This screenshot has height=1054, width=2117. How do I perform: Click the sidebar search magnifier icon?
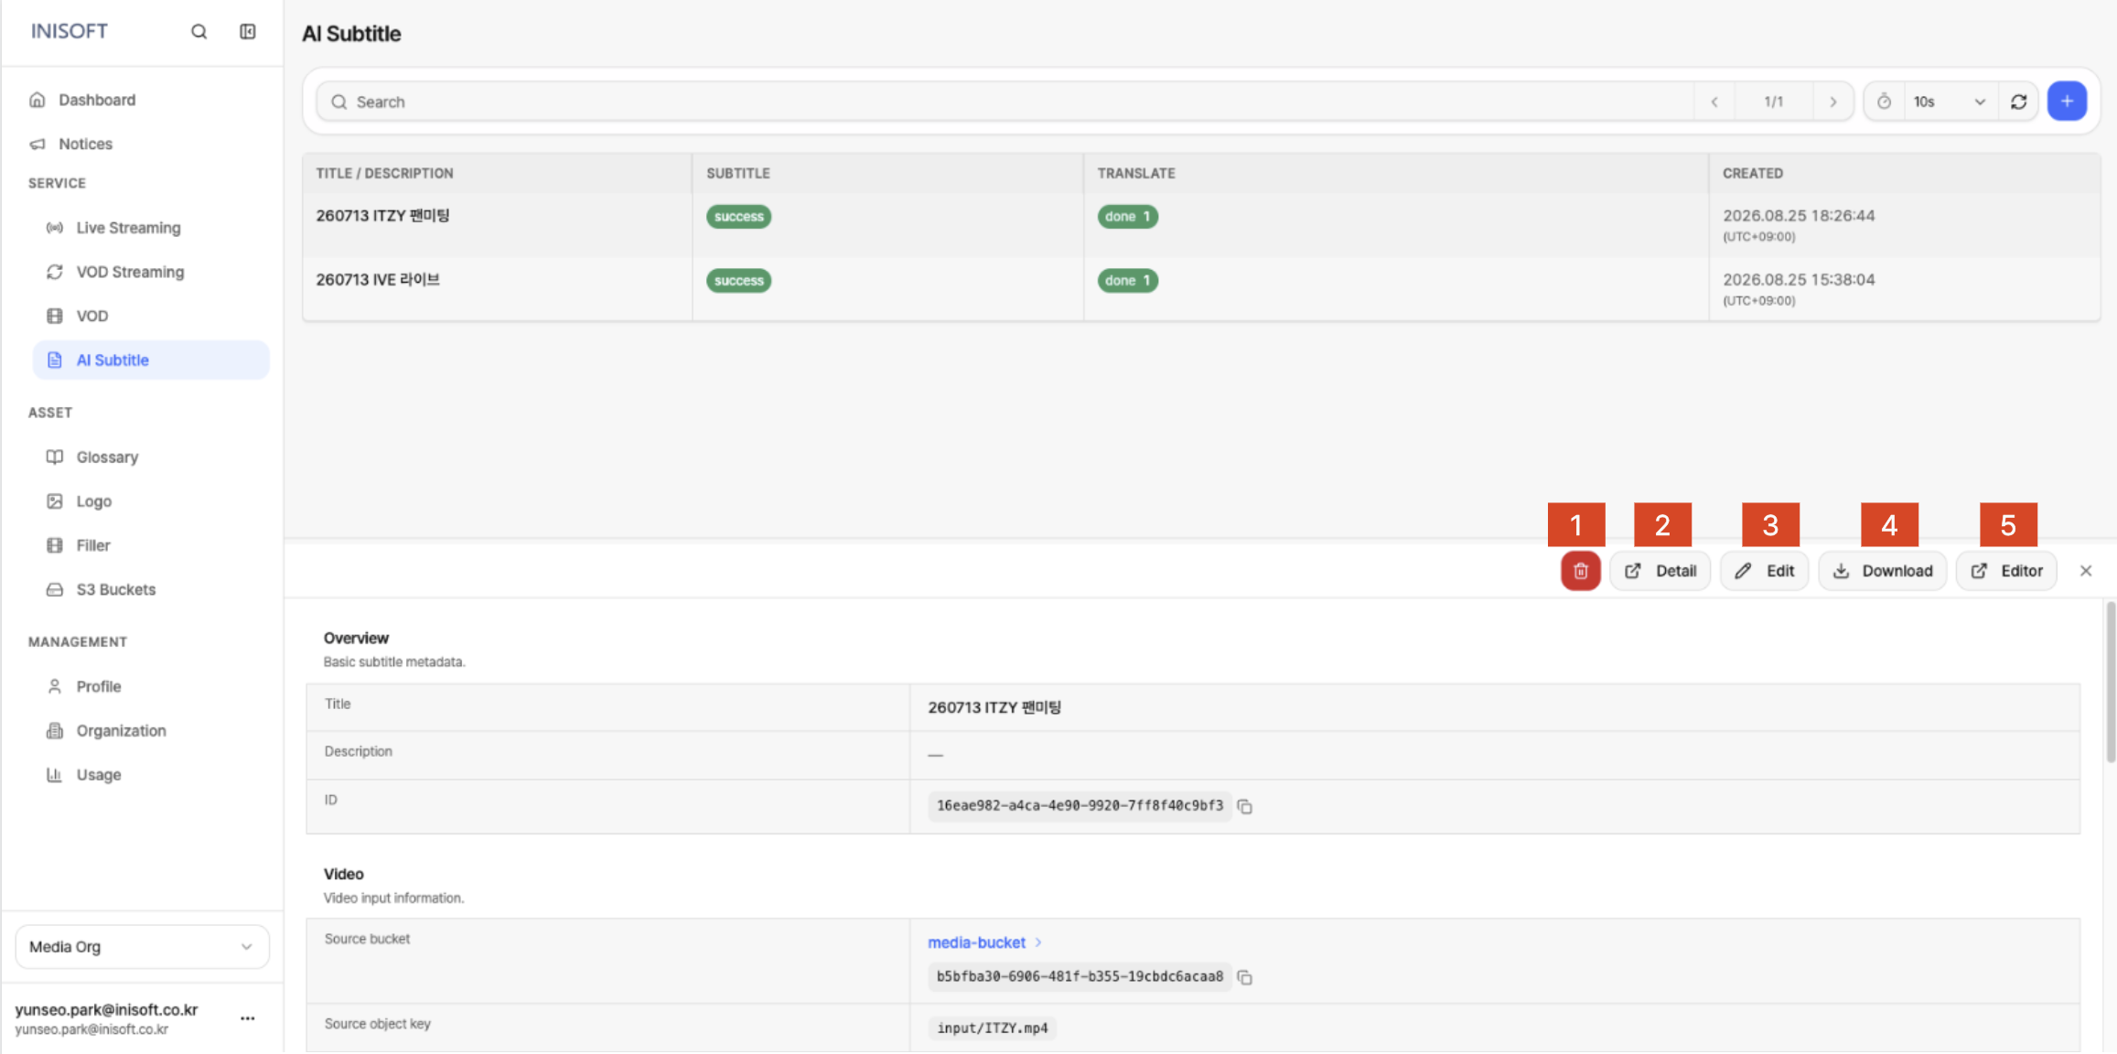tap(199, 32)
